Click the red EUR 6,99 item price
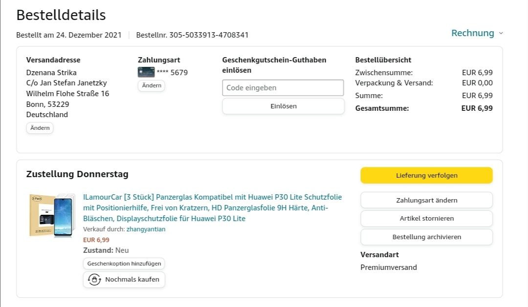 pos(96,240)
